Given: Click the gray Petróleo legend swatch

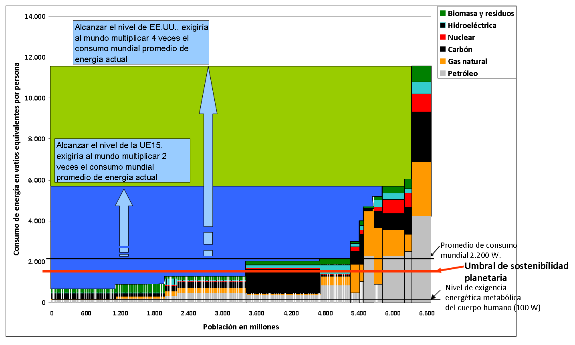Looking at the screenshot, I should 443,73.
